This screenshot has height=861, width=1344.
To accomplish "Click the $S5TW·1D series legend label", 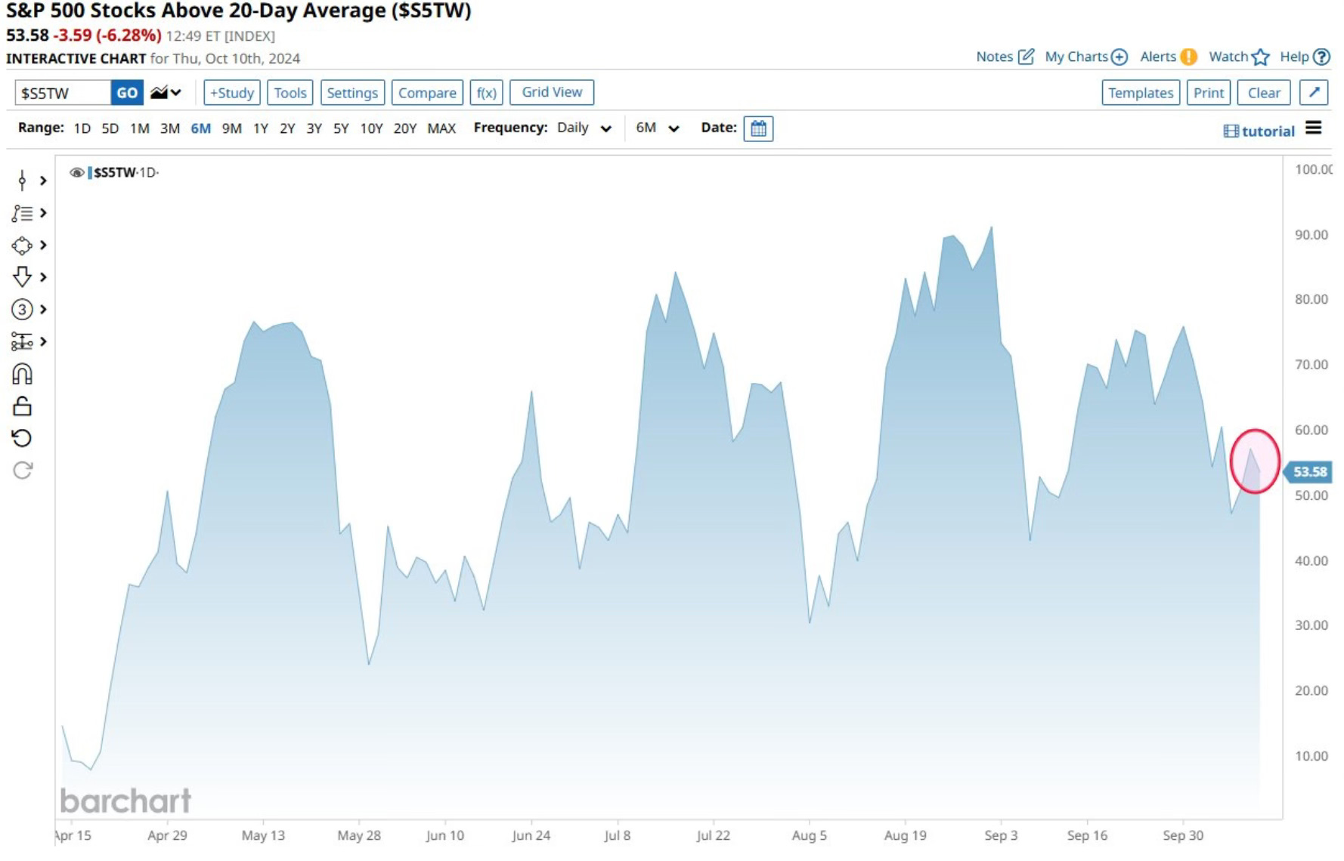I will pyautogui.click(x=125, y=173).
